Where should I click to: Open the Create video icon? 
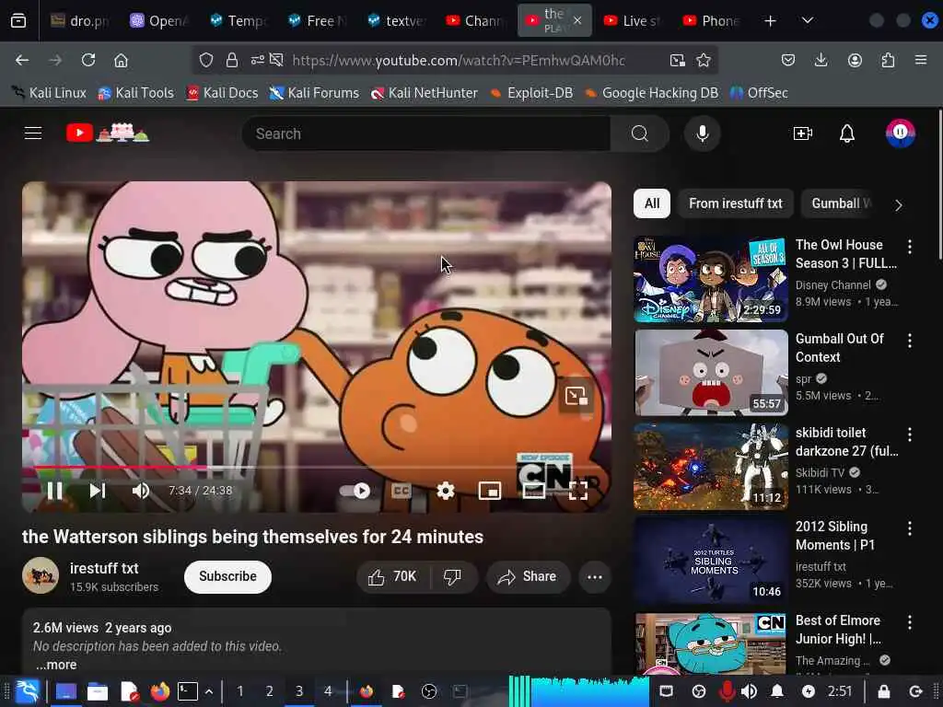coord(803,133)
